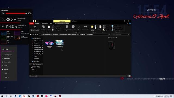Click Paste shortcut (Вставить ярлык)
The width and height of the screenshot is (174, 98).
[x=56, y=30]
